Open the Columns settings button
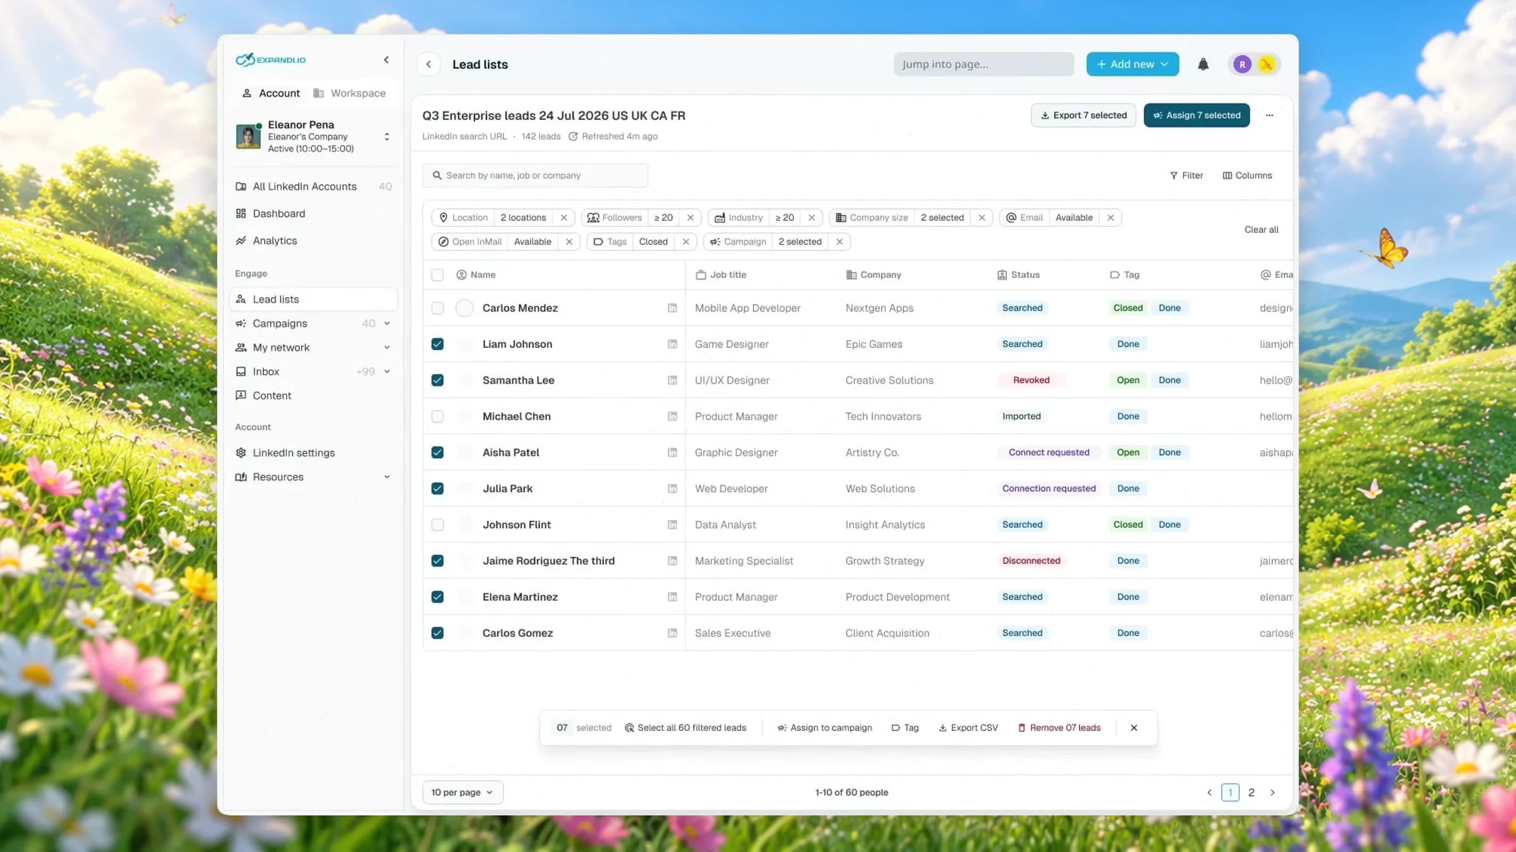This screenshot has width=1516, height=852. point(1247,175)
